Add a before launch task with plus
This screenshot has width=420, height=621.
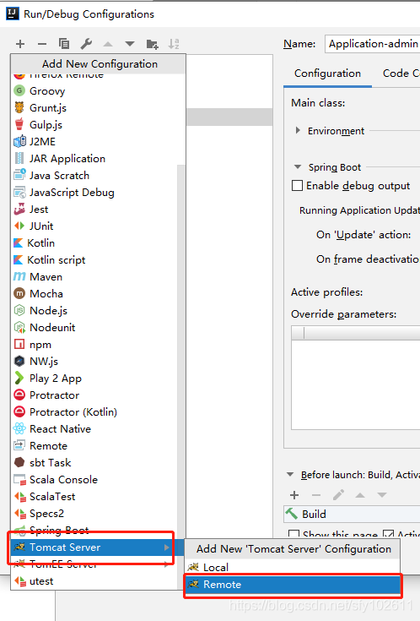pyautogui.click(x=294, y=495)
